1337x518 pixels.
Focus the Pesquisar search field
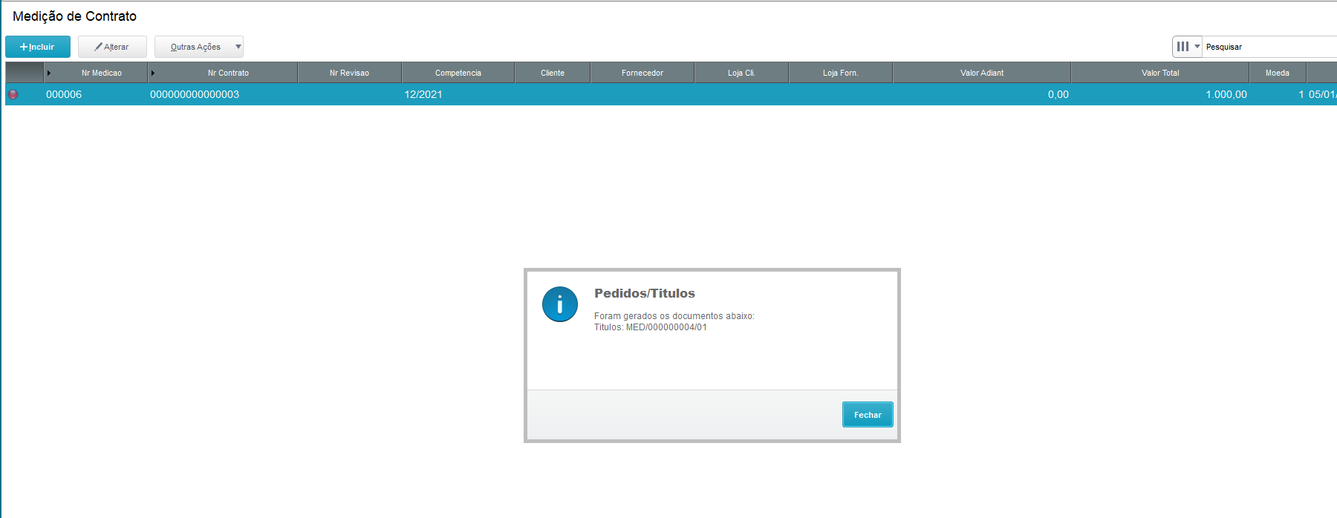(1270, 47)
